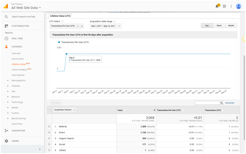Click the Transactions Per User column help icon
This screenshot has width=246, height=154.
click(183, 110)
